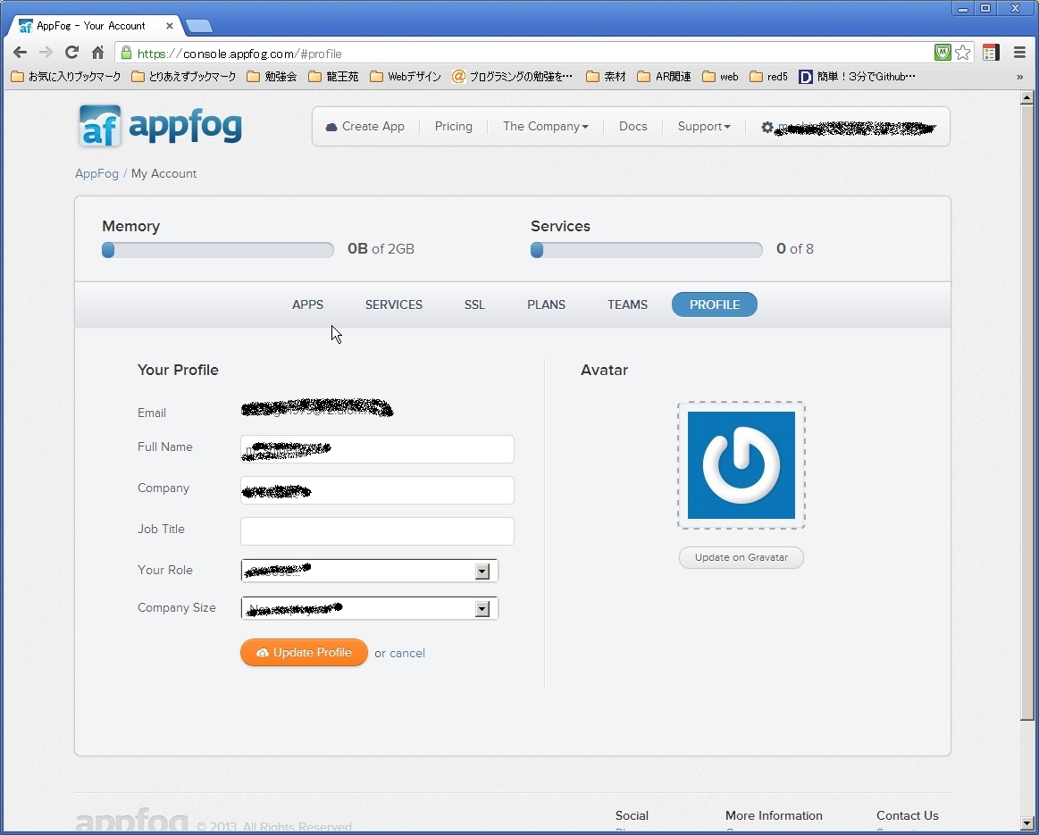Click the Services usage progress bar
This screenshot has height=835, width=1039.
point(647,250)
